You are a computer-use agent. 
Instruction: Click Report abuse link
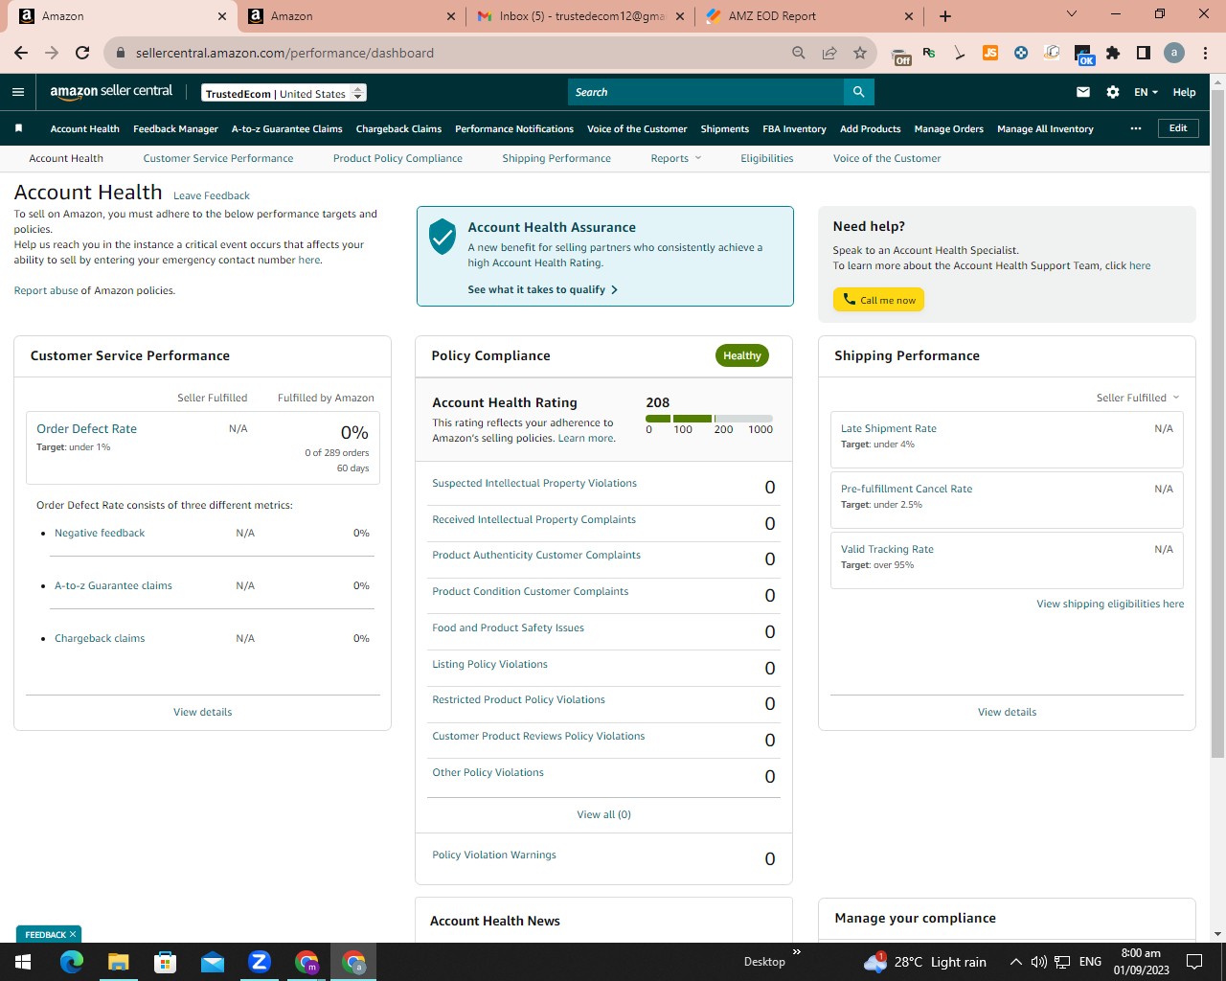coord(46,290)
